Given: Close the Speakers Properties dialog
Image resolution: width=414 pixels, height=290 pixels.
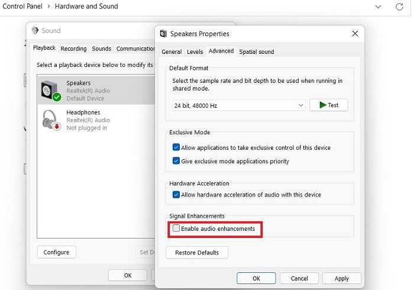Looking at the screenshot, I should coord(355,33).
